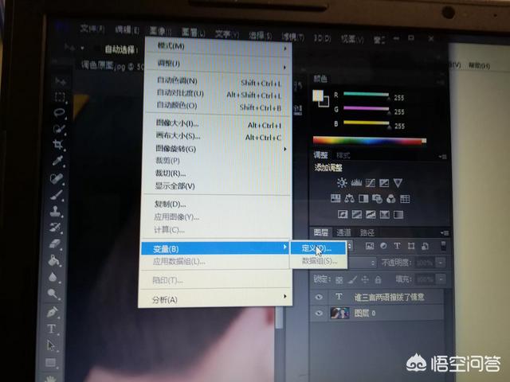
Task: Expand the 调整(J) submenu
Action: 218,64
